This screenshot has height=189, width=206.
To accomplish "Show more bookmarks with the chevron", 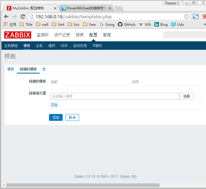I will coord(205,24).
